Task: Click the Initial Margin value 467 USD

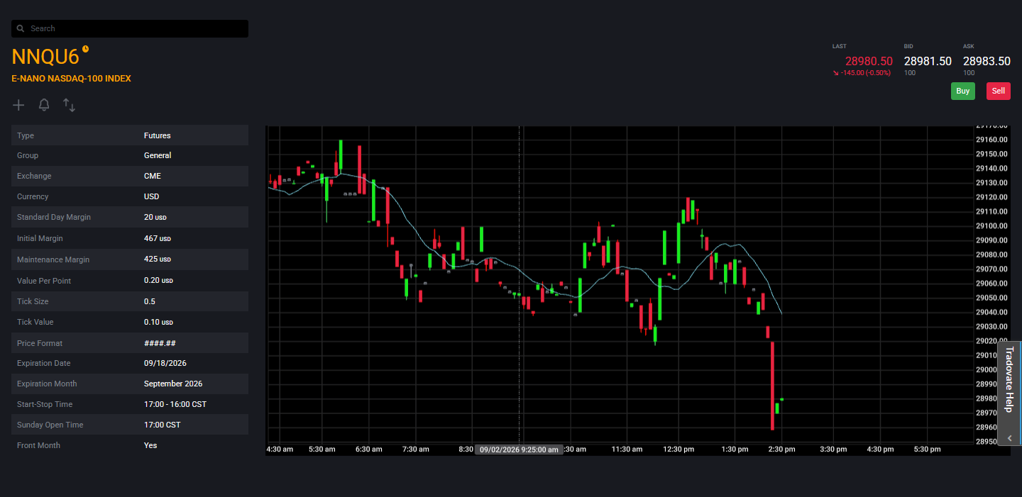Action: pyautogui.click(x=157, y=238)
